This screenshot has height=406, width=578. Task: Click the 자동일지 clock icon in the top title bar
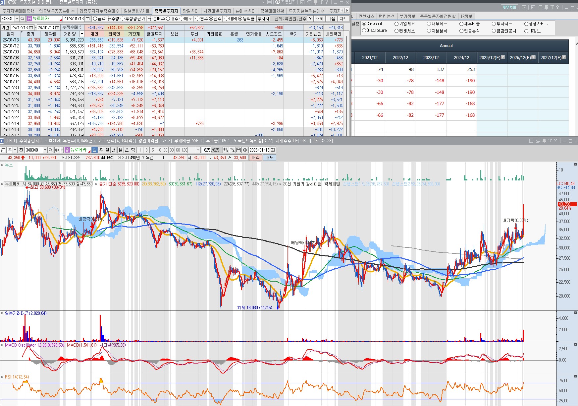tap(278, 2)
